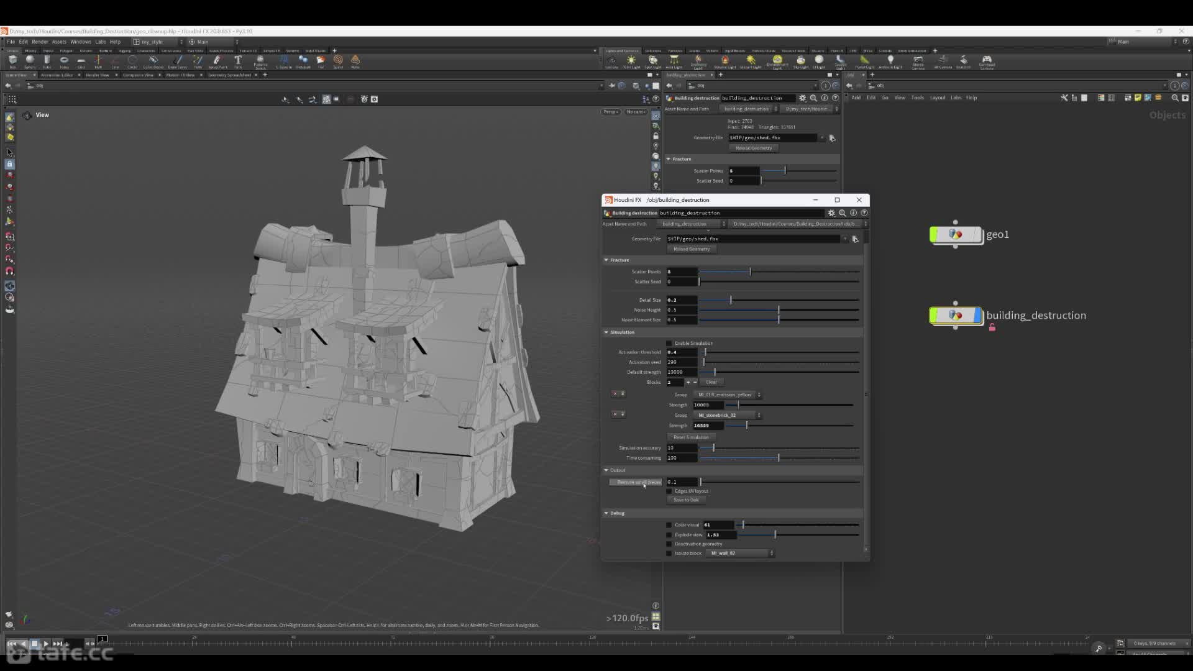Select the Metaball shelf tool
Image resolution: width=1193 pixels, height=671 pixels.
point(303,62)
